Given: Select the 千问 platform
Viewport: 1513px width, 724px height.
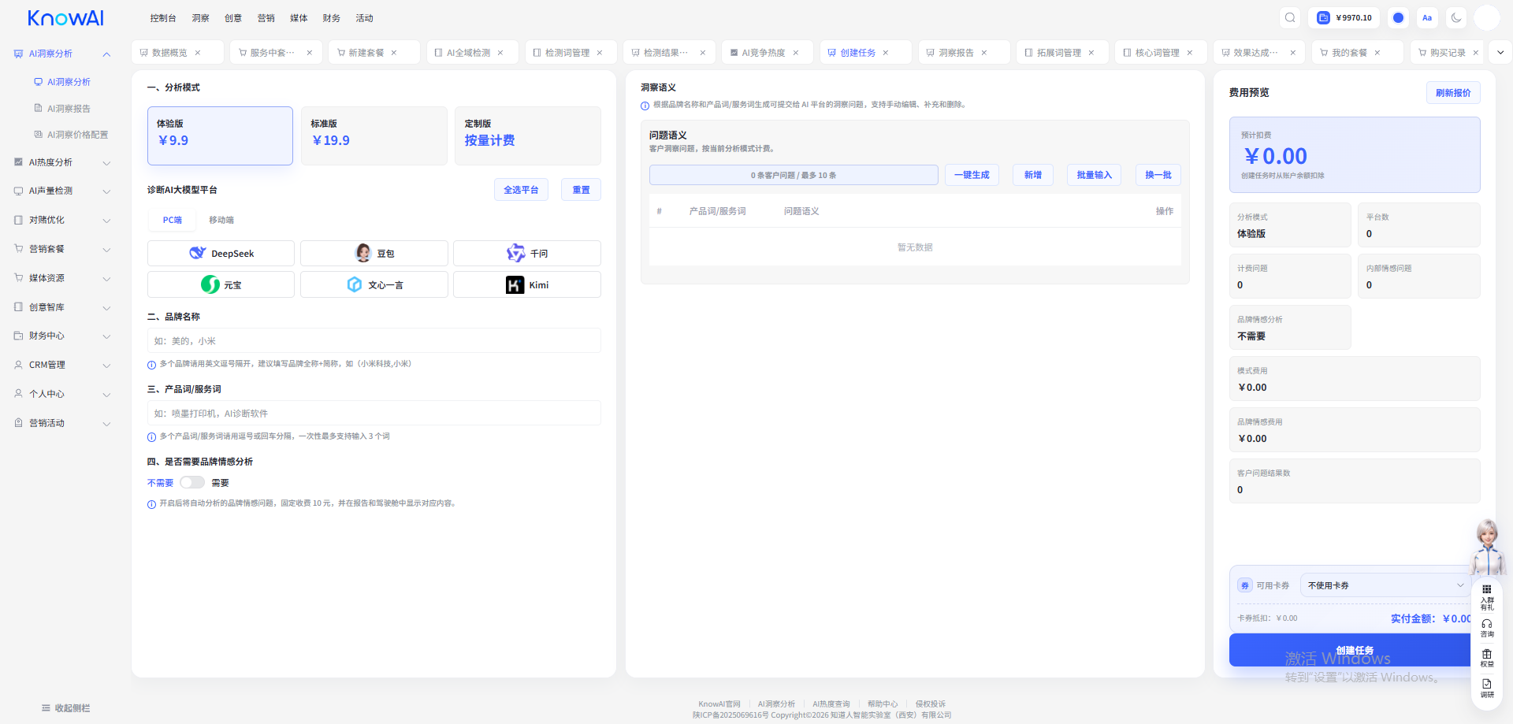Looking at the screenshot, I should [526, 253].
